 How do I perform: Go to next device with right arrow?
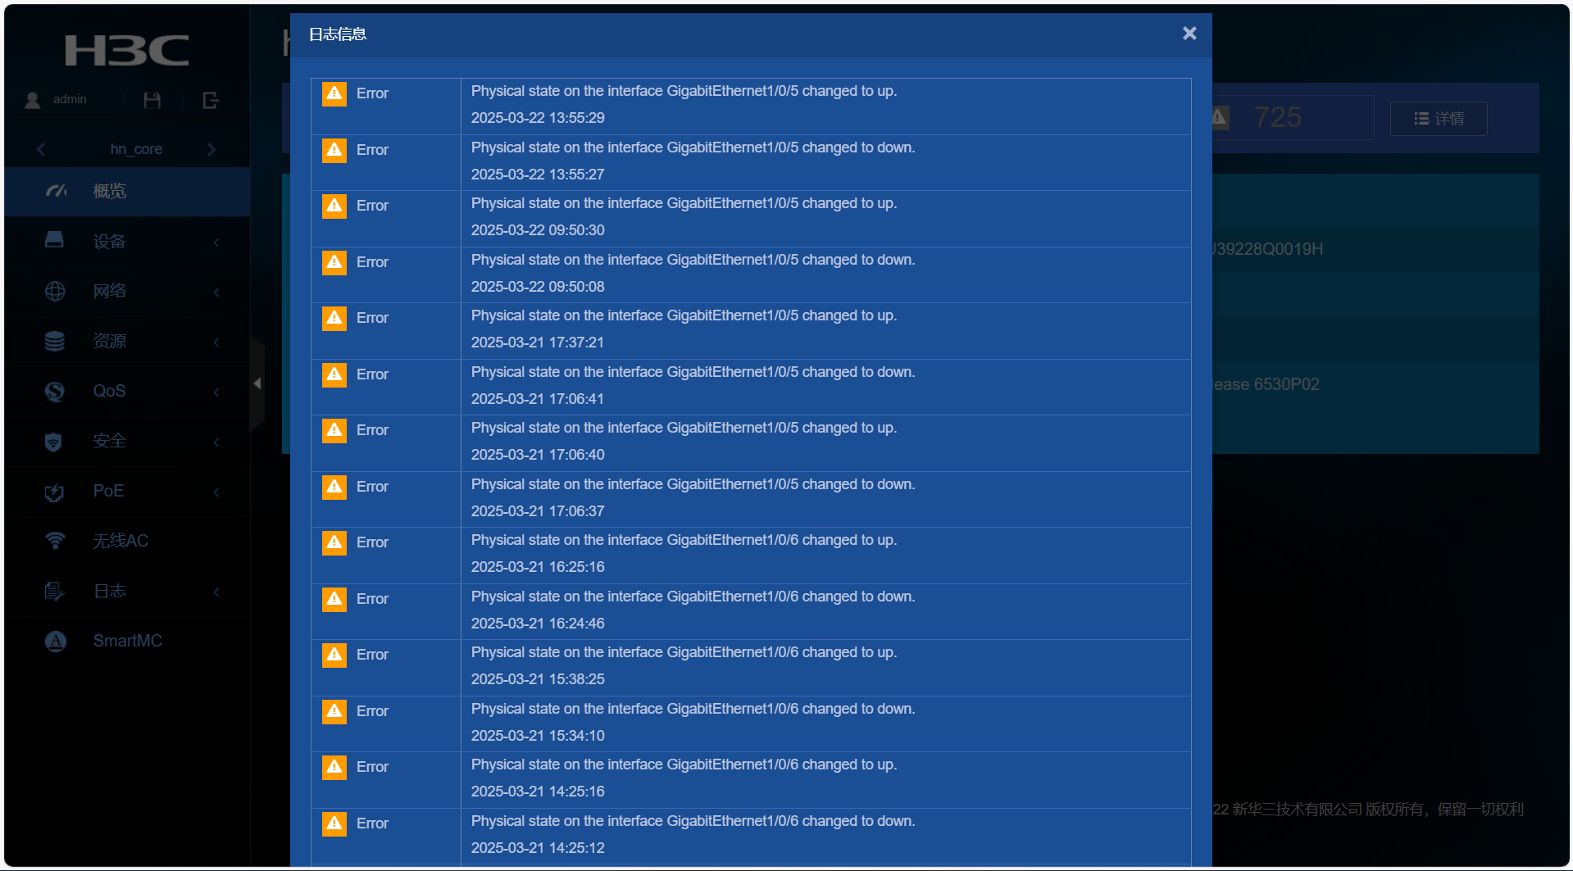click(x=211, y=149)
